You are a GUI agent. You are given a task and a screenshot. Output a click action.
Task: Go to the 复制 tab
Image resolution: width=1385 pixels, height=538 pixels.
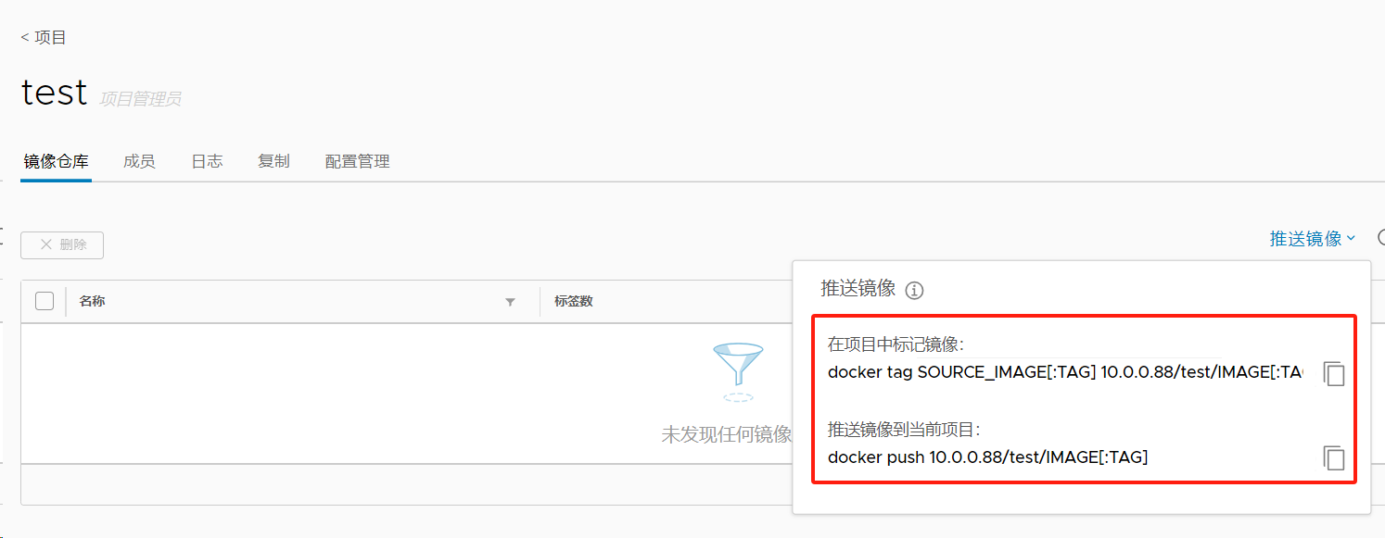coord(273,161)
